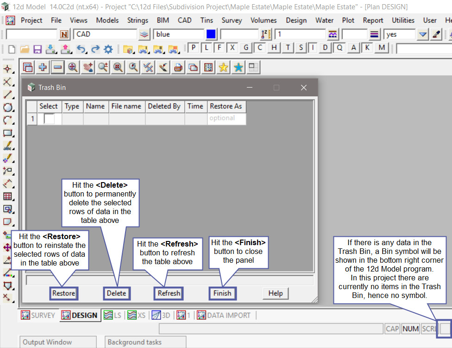The height and width of the screenshot is (348, 452).
Task: Open the Strings menu
Action: [138, 20]
